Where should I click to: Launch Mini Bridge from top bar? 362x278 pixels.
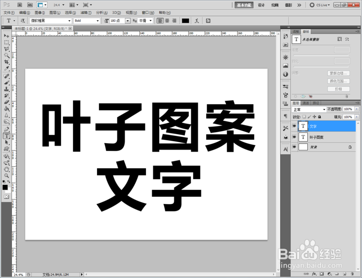point(30,5)
